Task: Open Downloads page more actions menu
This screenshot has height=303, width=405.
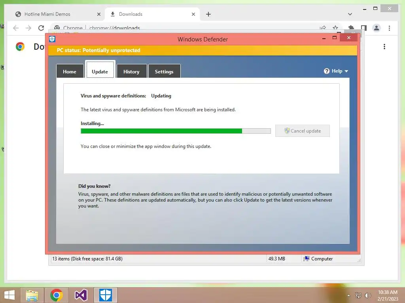Action: 384,47
